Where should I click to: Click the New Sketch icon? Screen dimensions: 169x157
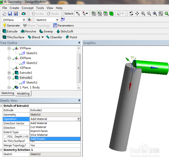pos(63,20)
